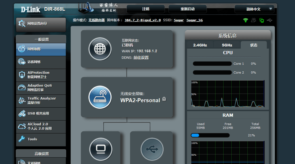Image resolution: width=295 pixels, height=164 pixels.
Task: Click the RAM Used 55MB value
Action: (x=201, y=128)
